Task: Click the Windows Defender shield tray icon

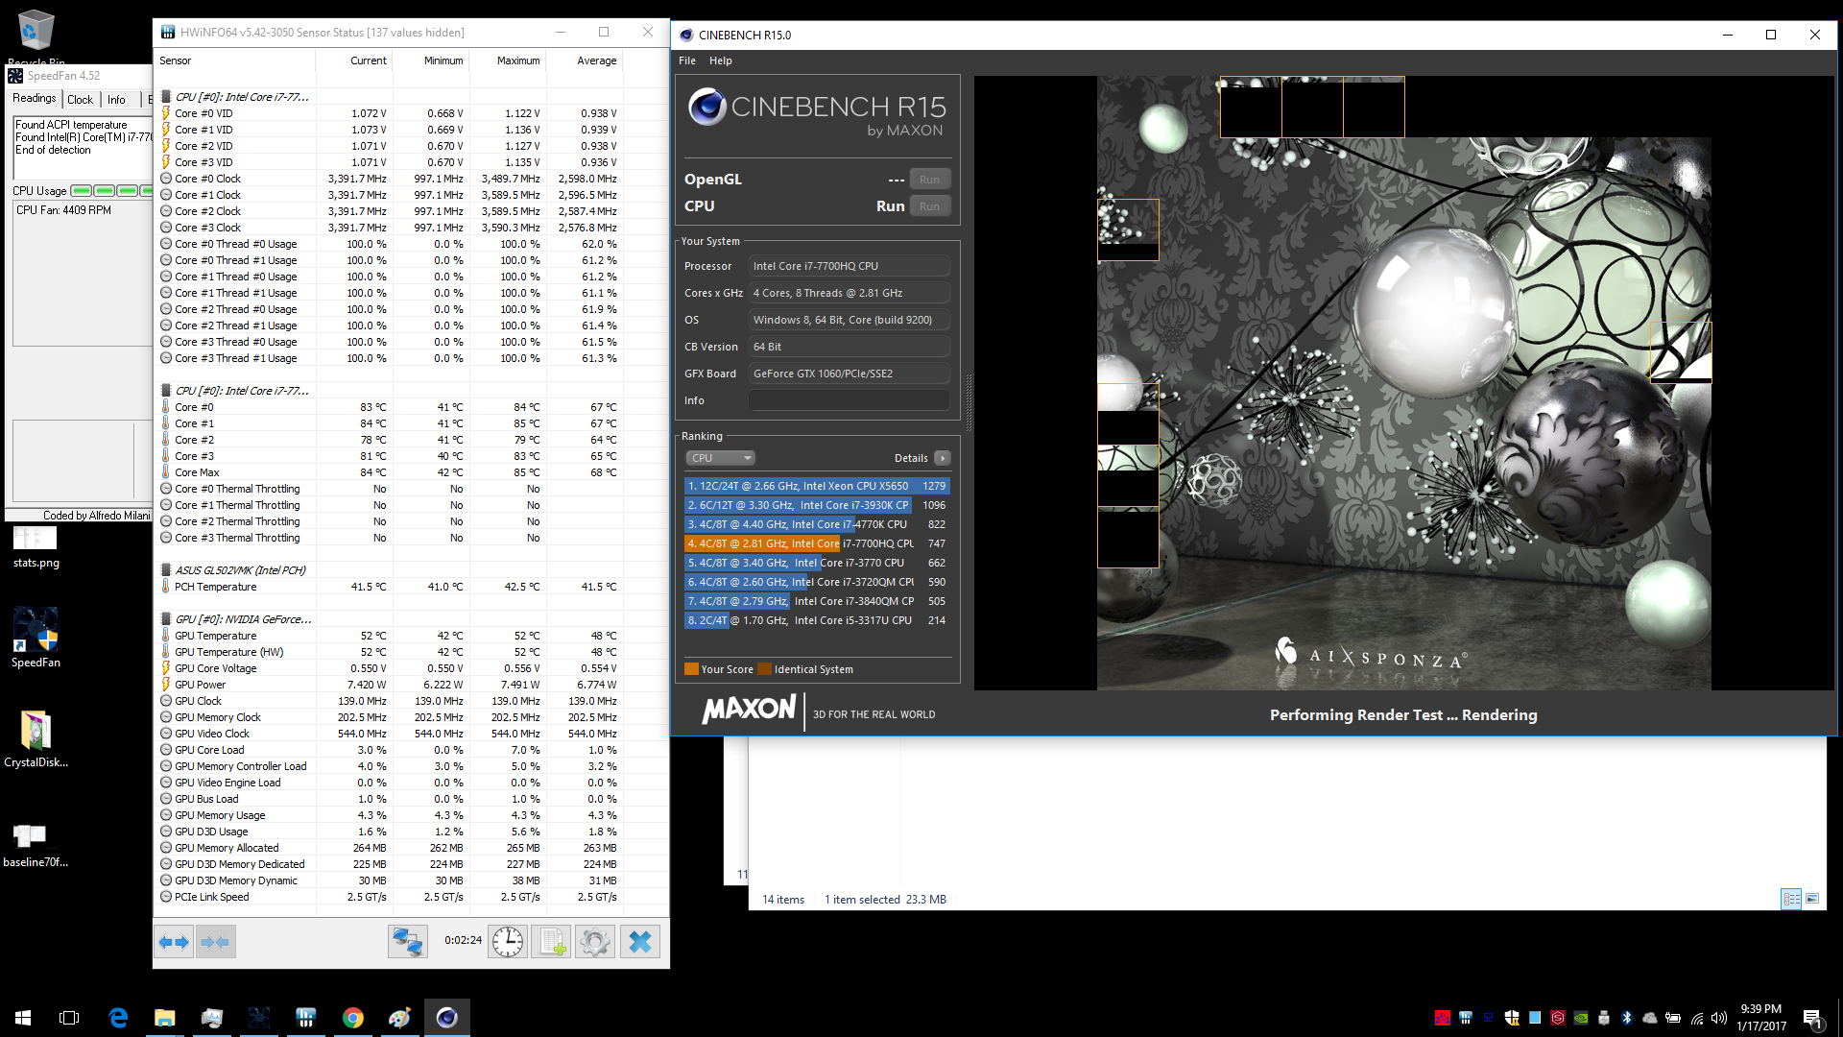Action: 1512,1018
